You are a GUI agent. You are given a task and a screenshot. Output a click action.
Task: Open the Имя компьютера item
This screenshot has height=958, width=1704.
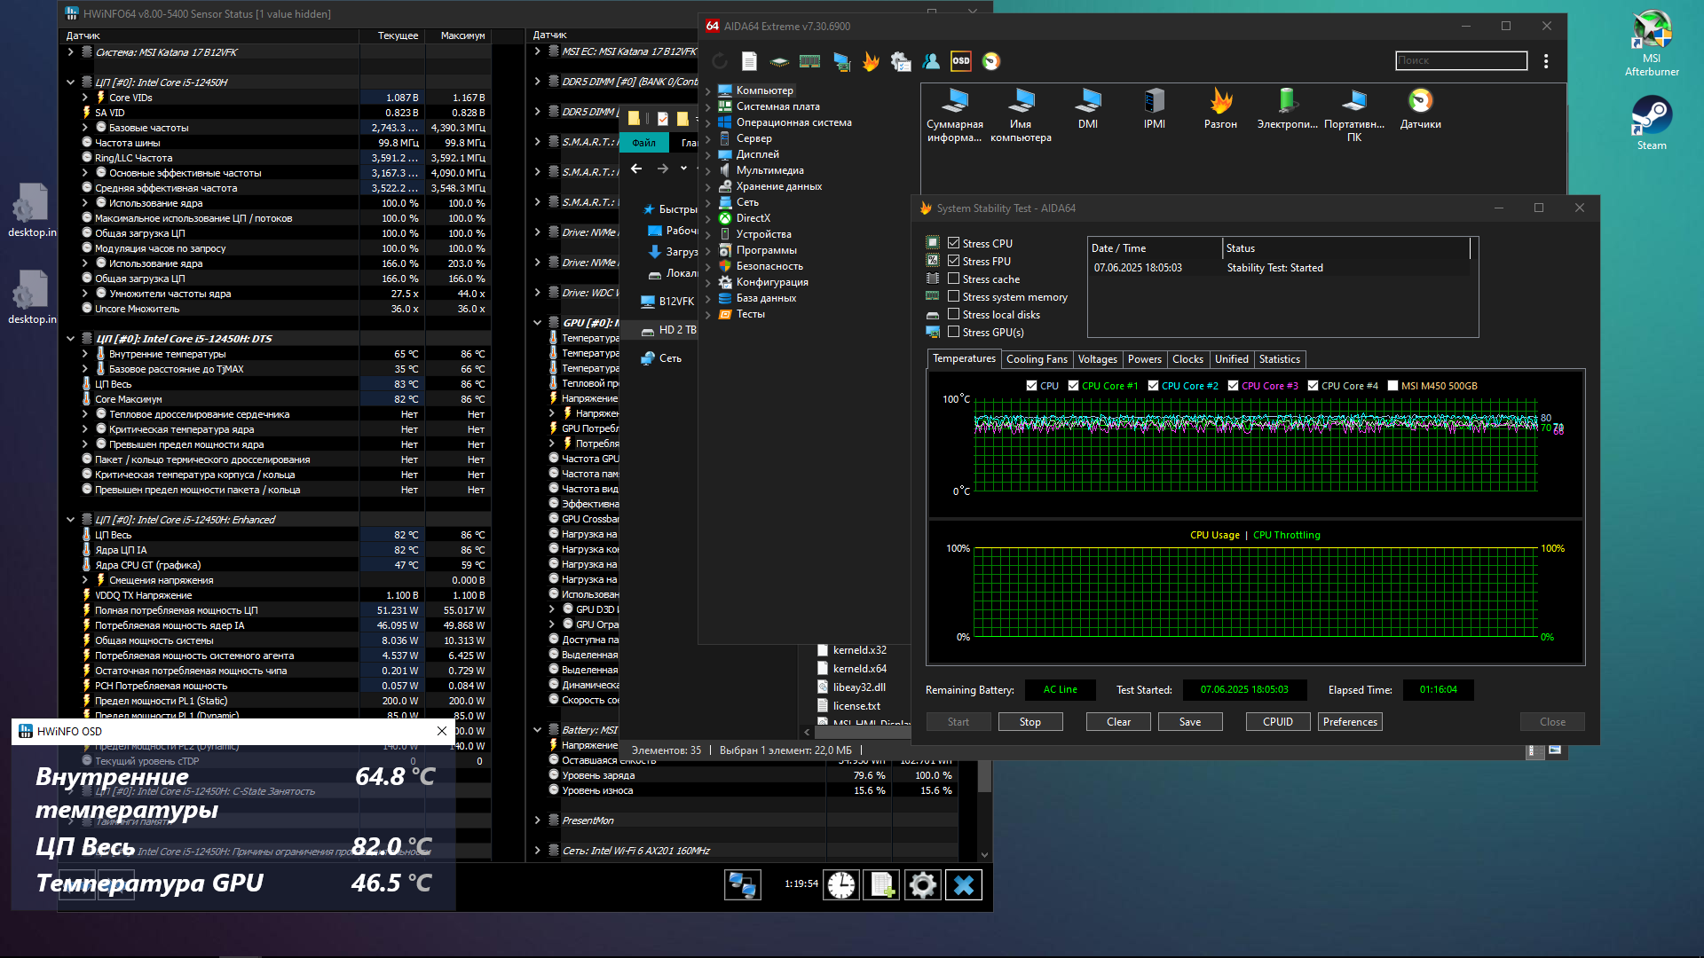coord(1021,114)
